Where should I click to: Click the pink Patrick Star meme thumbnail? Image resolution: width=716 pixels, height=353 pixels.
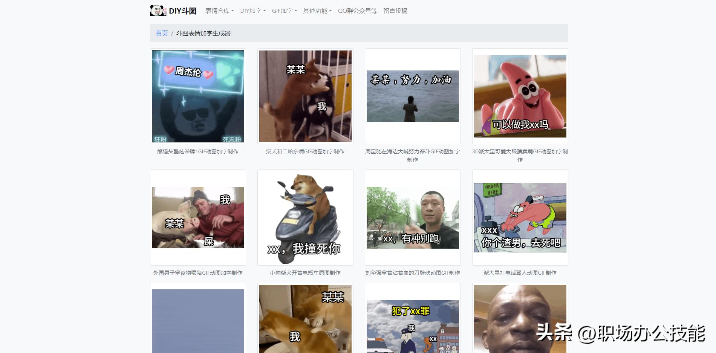point(520,96)
